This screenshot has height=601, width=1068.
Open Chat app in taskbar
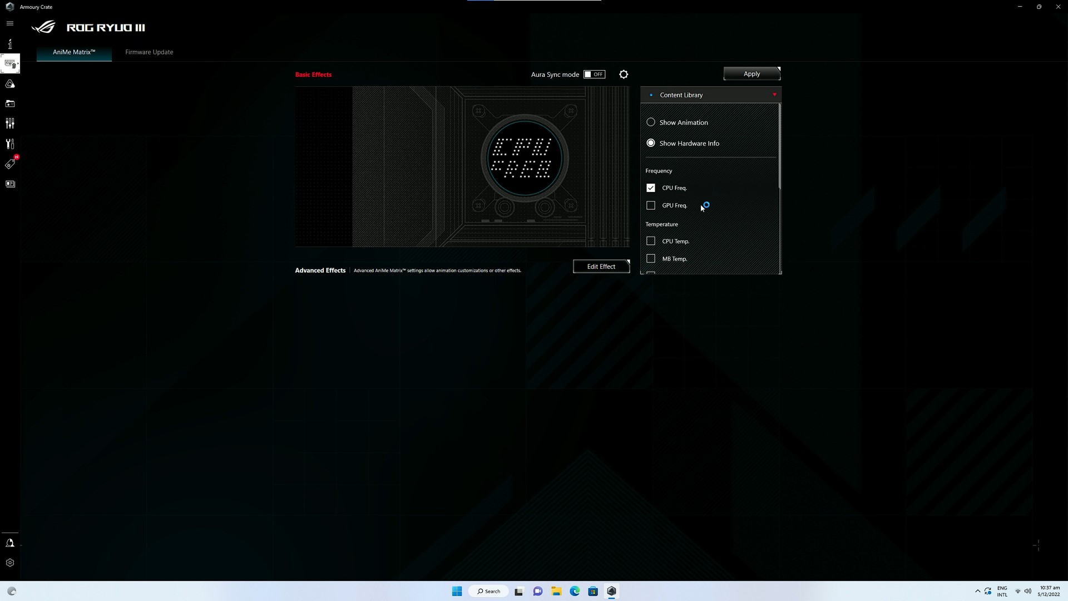tap(537, 591)
